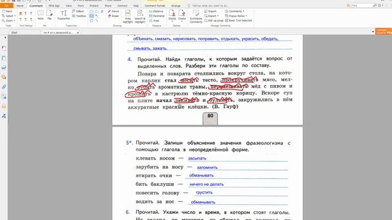Screen dimensions: 392x220
Task: Select the Textbox tool
Action: point(79,16)
